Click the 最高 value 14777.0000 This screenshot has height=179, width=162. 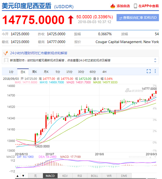pyautogui.click(x=56, y=42)
